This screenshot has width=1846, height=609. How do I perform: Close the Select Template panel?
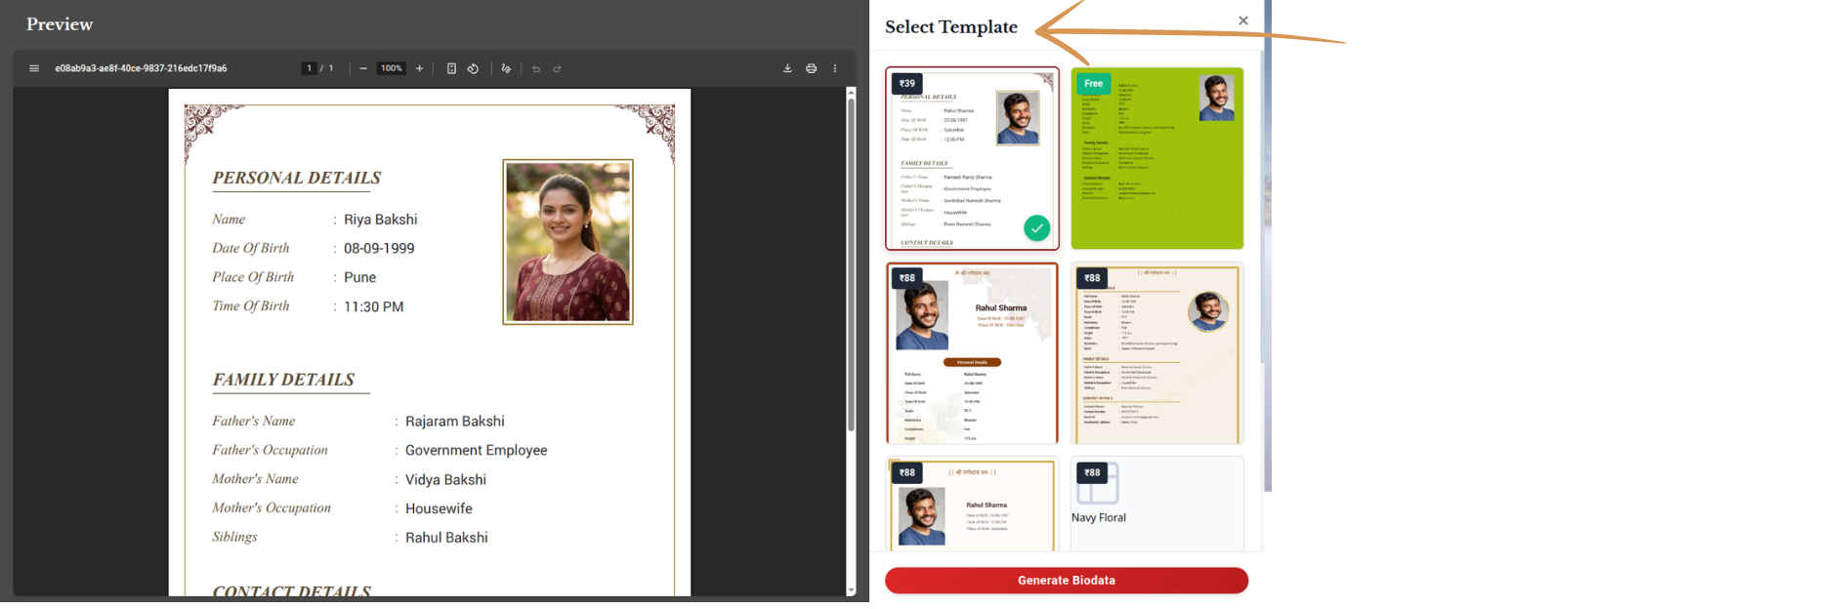[1242, 20]
